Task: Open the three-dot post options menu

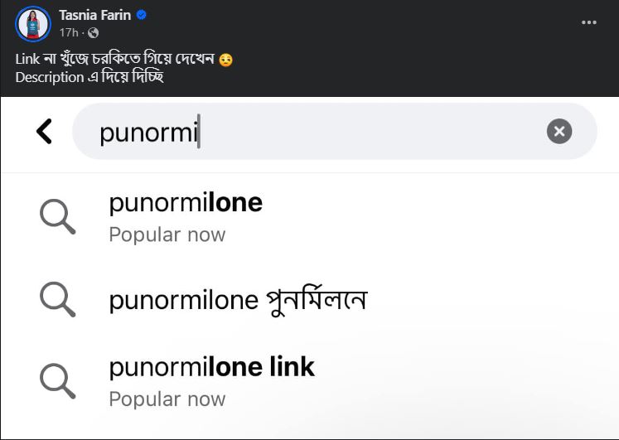Action: 588,22
